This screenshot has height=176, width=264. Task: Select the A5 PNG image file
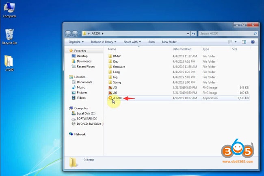[115, 87]
